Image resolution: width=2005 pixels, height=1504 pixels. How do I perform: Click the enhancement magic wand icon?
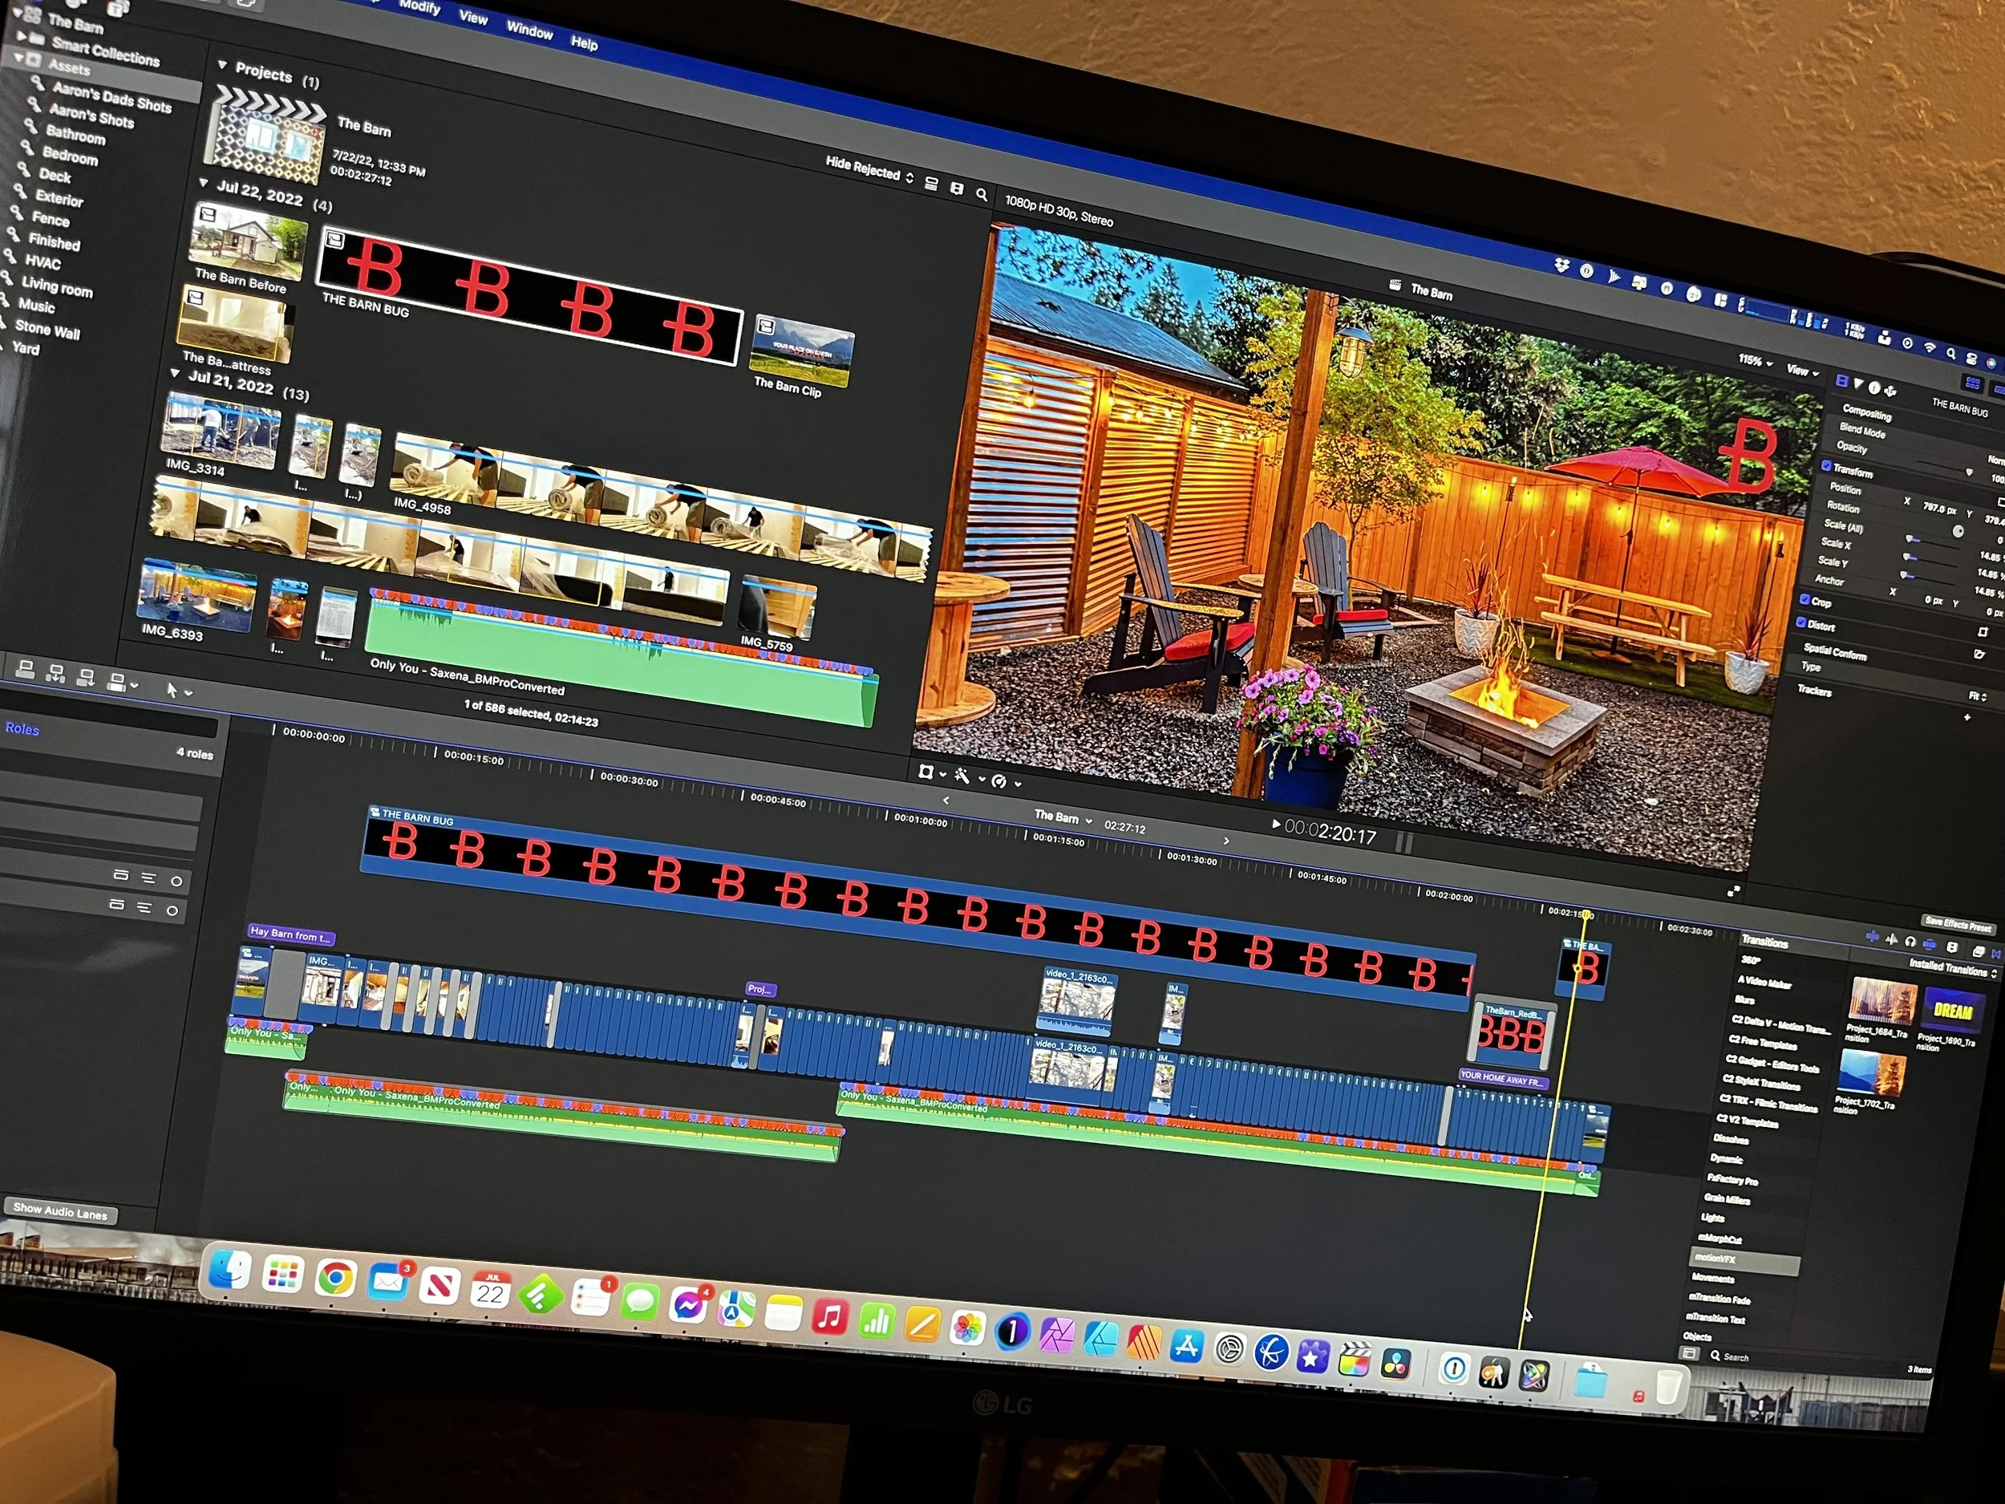[x=962, y=776]
